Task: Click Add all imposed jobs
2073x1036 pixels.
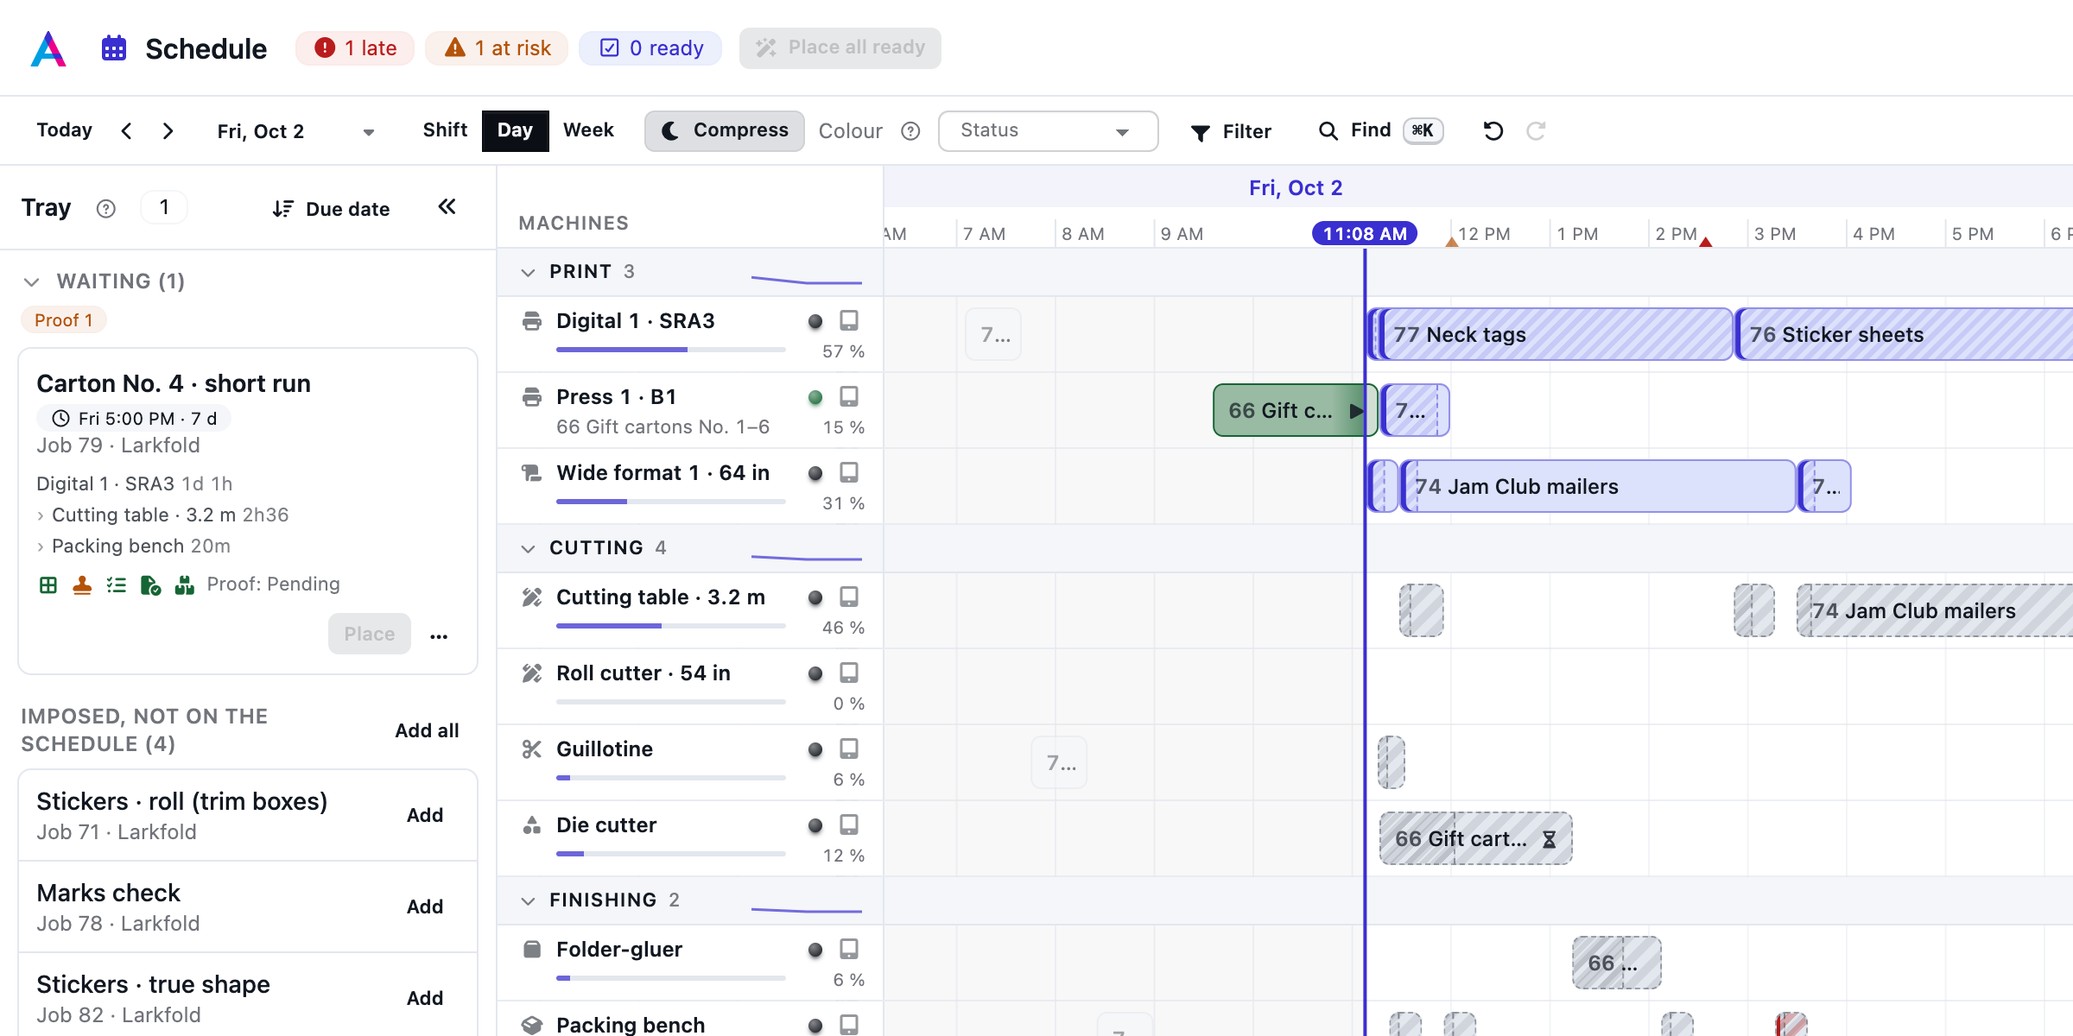Action: point(427,730)
